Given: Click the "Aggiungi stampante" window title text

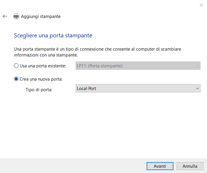Looking at the screenshot, I should click(41, 16).
